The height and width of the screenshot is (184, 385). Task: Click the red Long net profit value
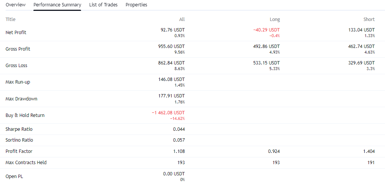(x=266, y=30)
